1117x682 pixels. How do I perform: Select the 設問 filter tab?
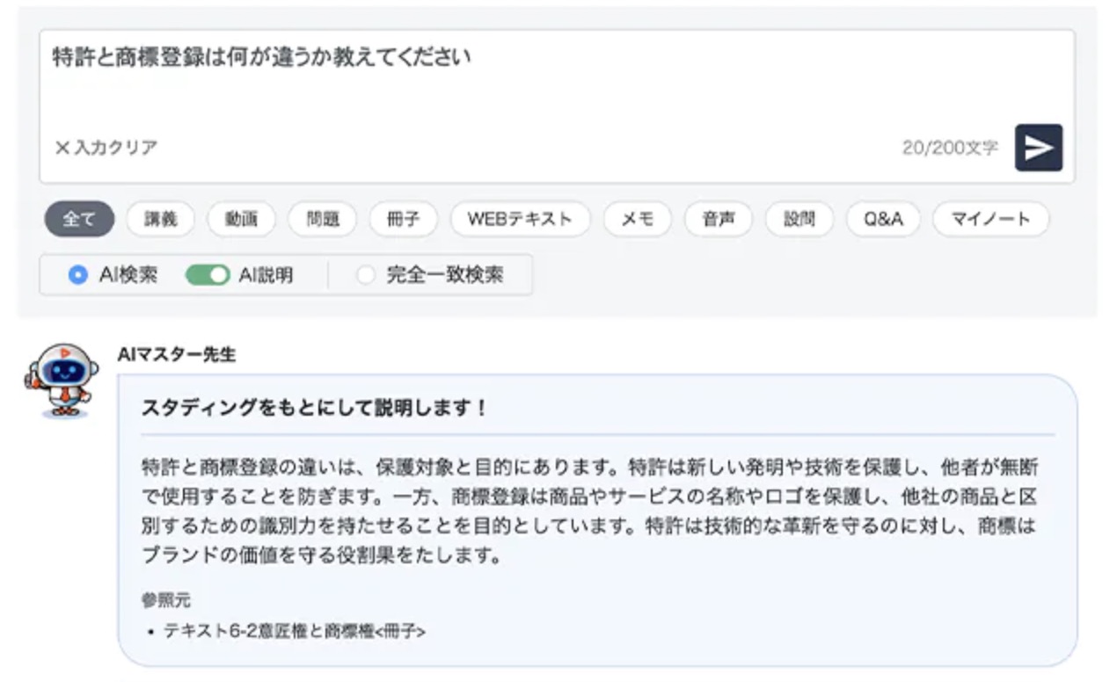[799, 220]
